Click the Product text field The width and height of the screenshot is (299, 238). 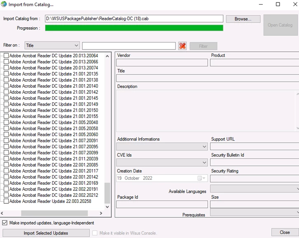pos(254,63)
